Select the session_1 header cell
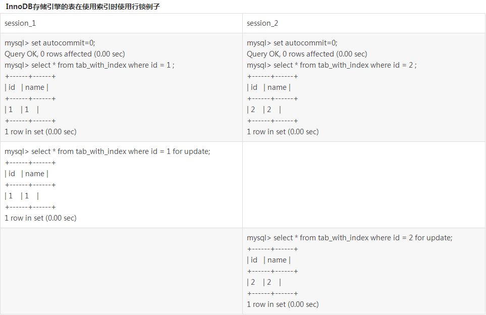 (x=121, y=23)
